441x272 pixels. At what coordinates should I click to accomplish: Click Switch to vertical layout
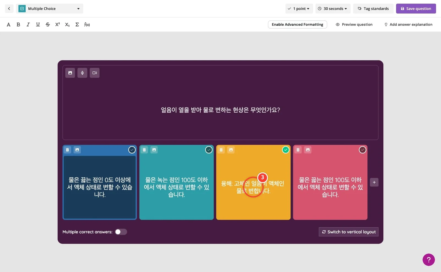click(349, 232)
